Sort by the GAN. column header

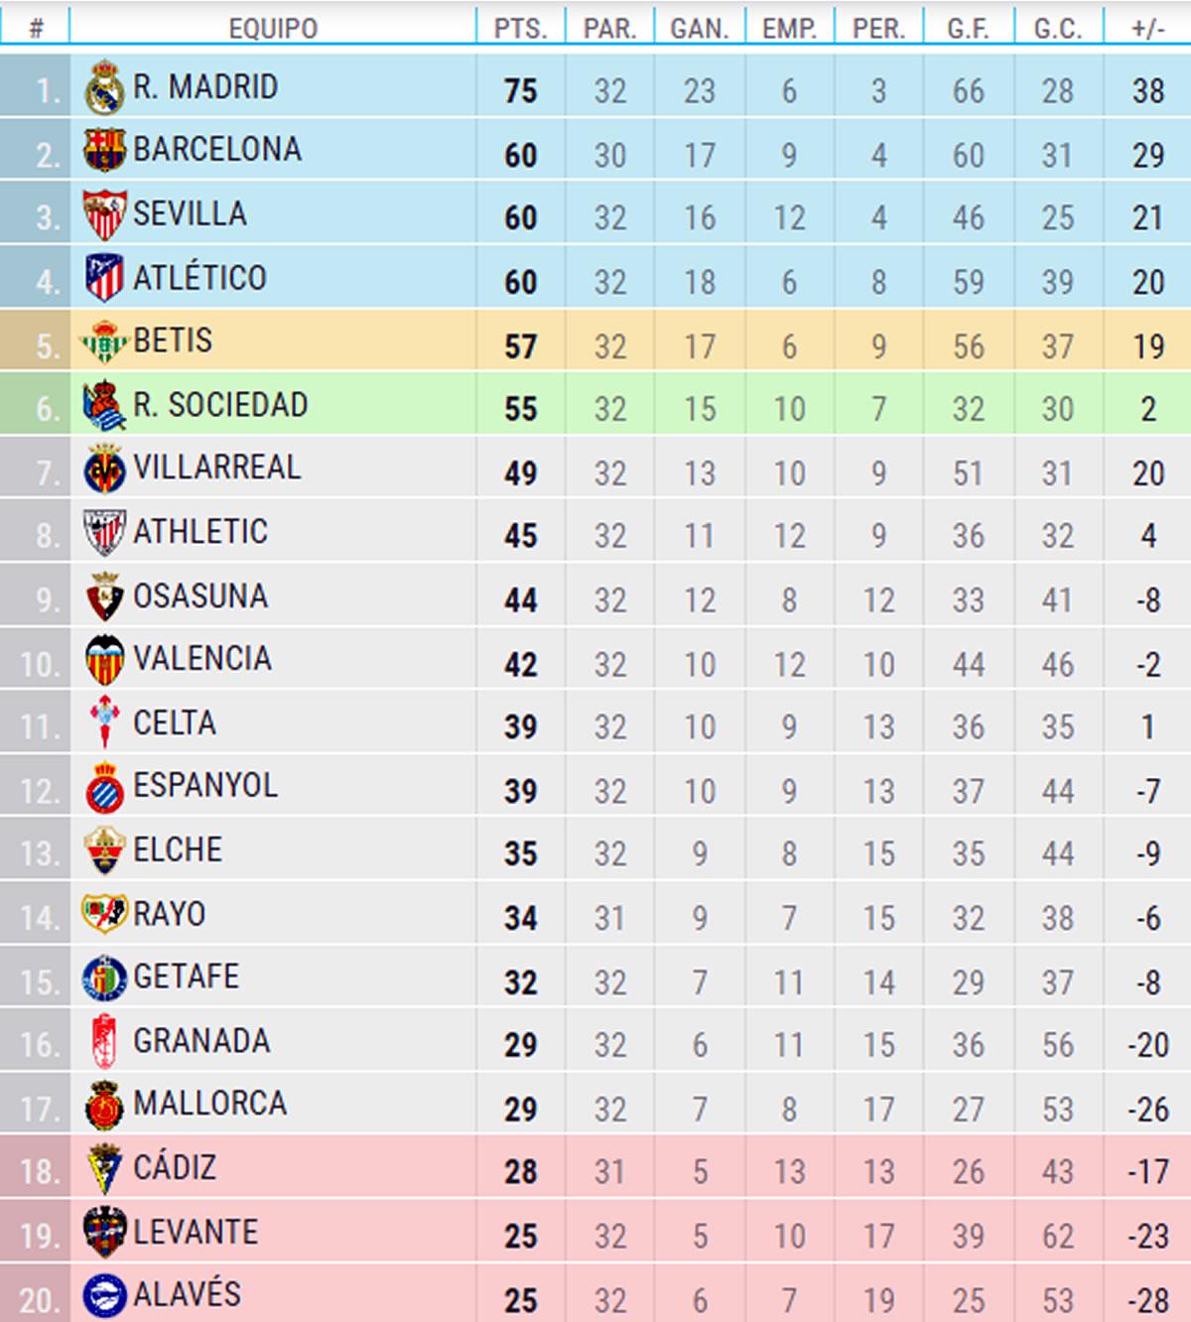(x=699, y=29)
